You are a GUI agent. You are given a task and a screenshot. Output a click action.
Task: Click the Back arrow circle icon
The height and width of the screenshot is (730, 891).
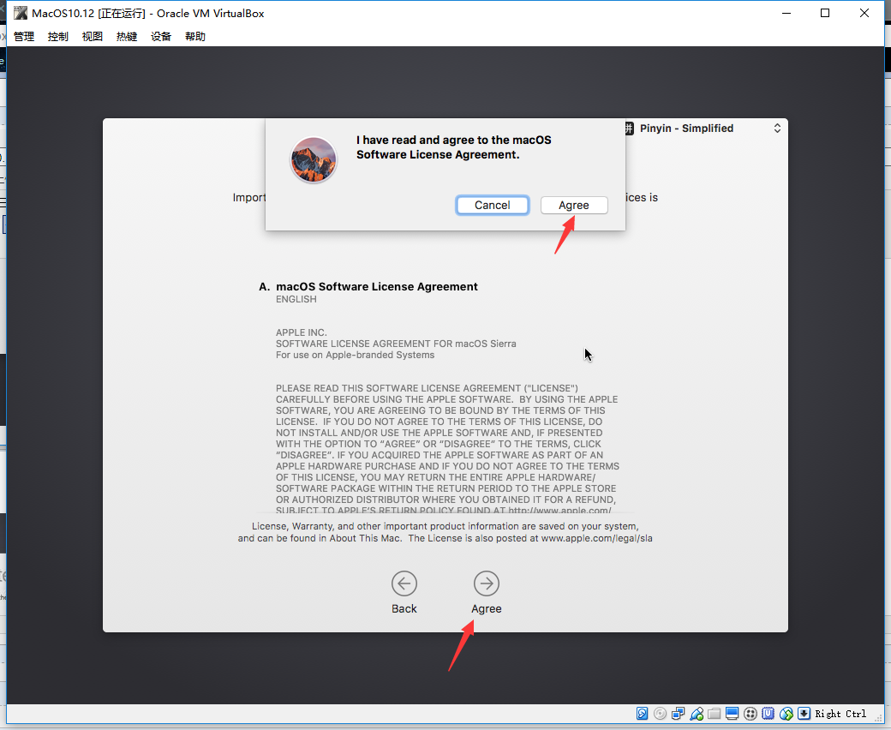pyautogui.click(x=404, y=583)
